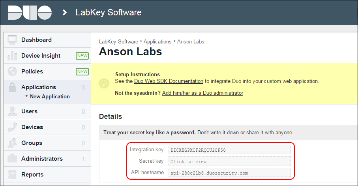Click Add him/her as a Duo administrator
This screenshot has height=186, width=358.
[x=202, y=93]
